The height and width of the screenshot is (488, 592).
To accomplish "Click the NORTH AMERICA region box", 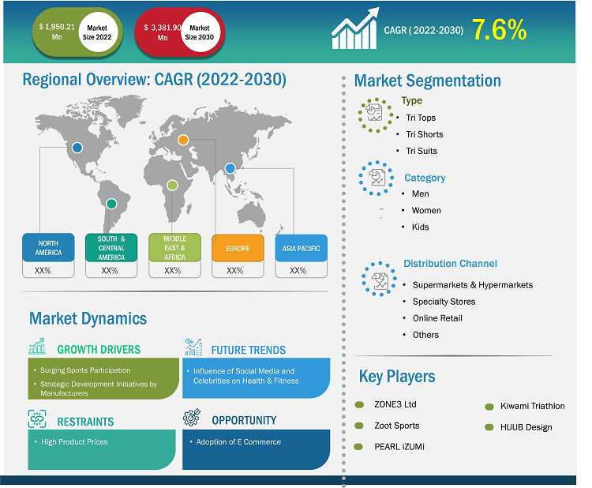I will point(47,248).
